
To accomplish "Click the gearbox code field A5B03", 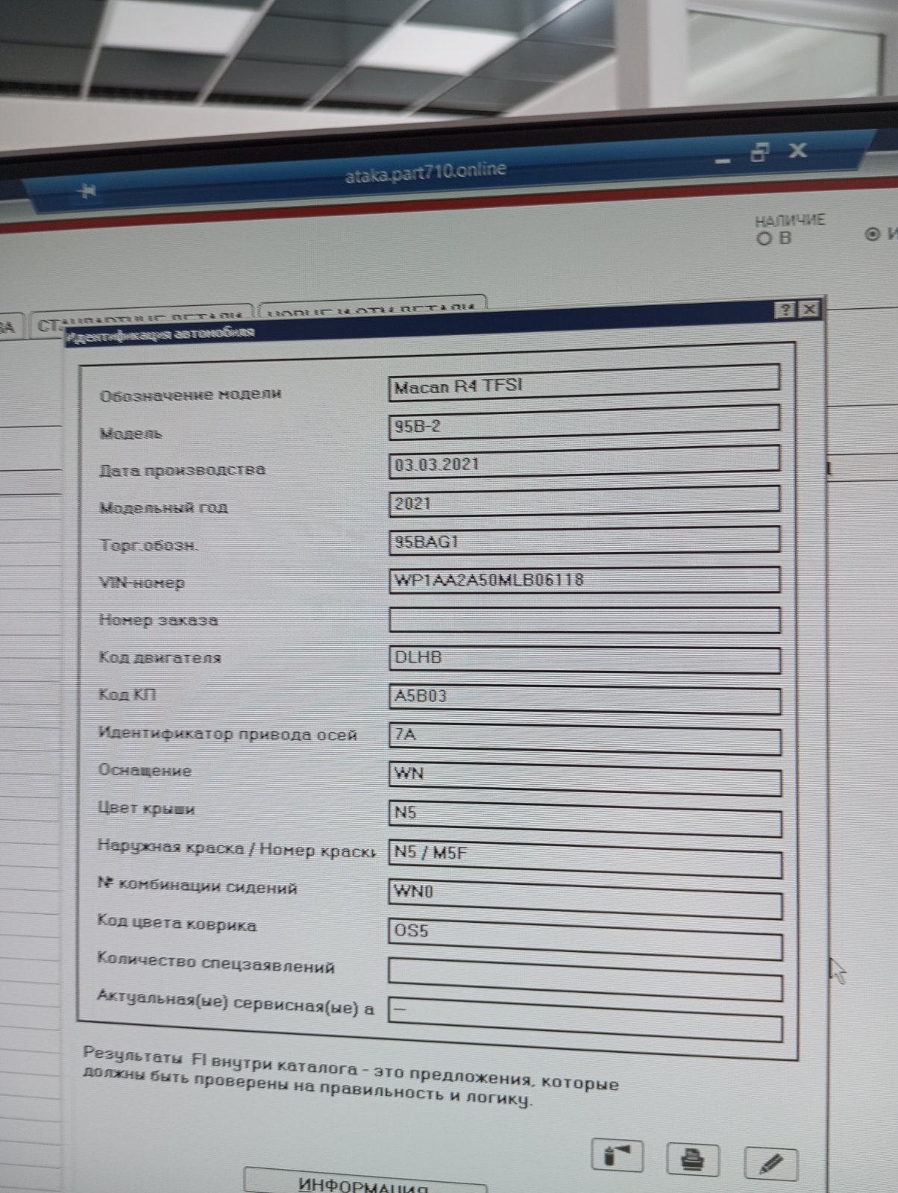I will point(585,698).
